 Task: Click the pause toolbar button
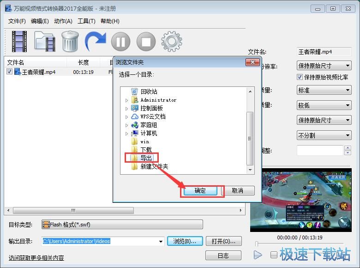tap(121, 42)
